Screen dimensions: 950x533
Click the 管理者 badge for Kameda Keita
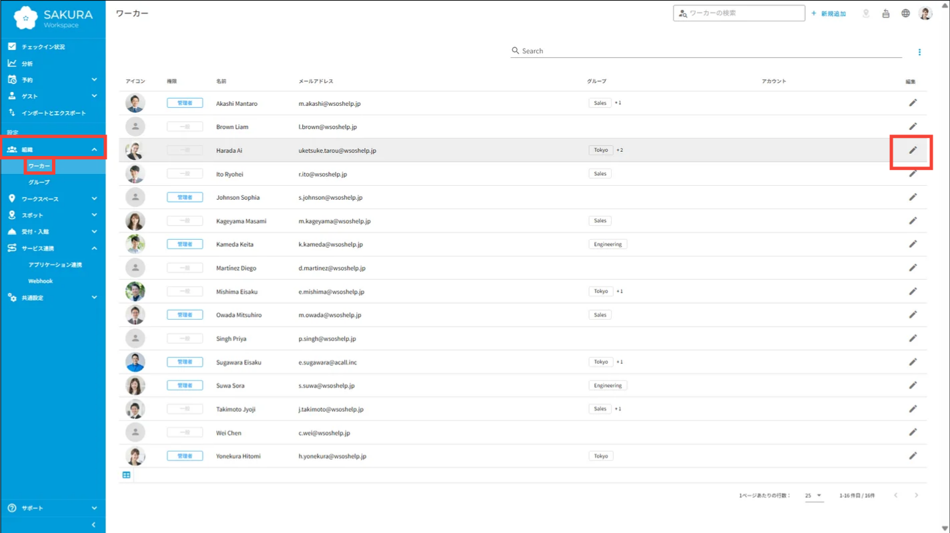click(185, 245)
